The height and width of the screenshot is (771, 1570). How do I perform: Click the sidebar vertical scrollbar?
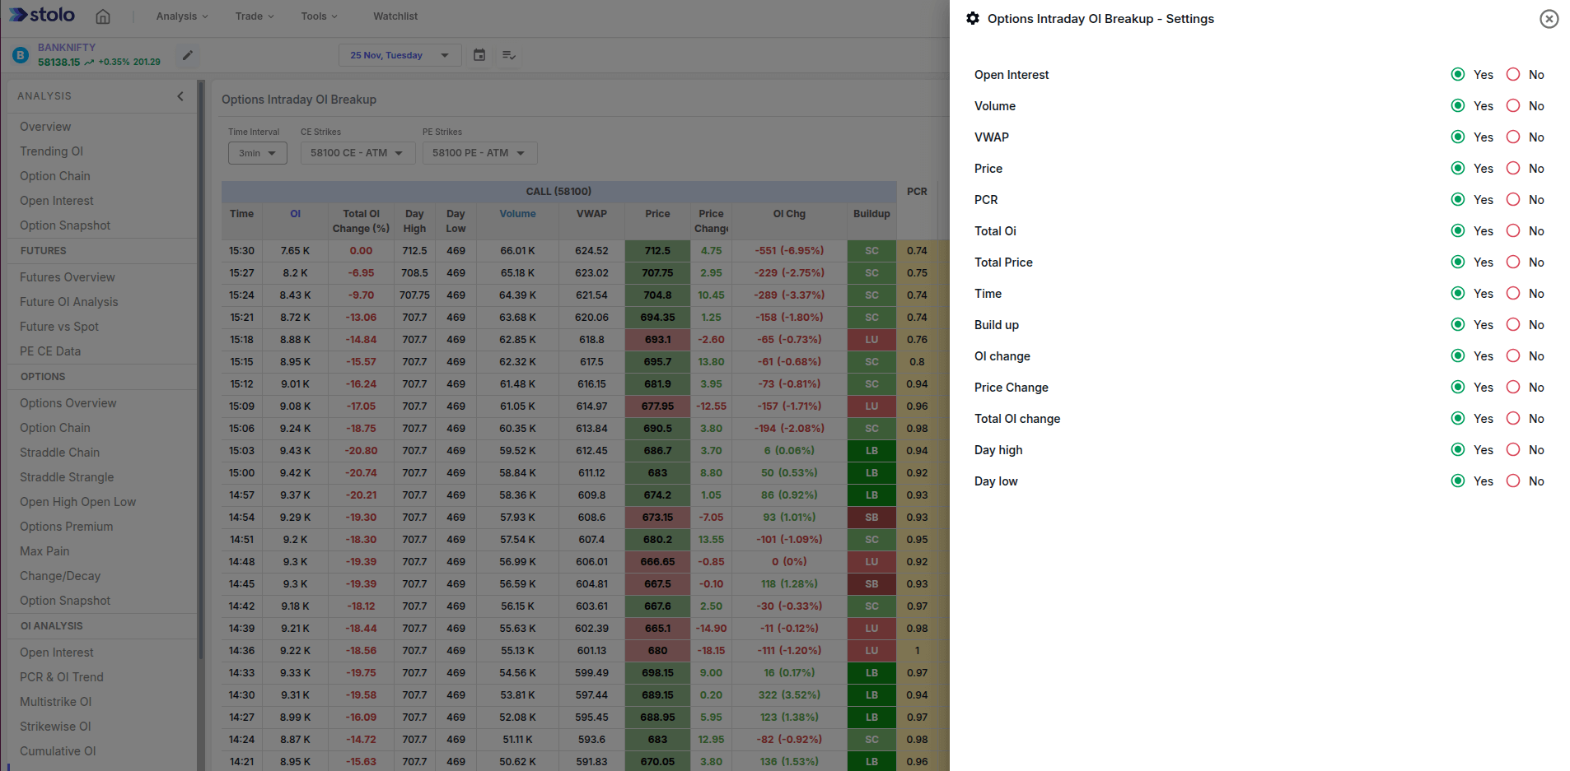coord(201,370)
